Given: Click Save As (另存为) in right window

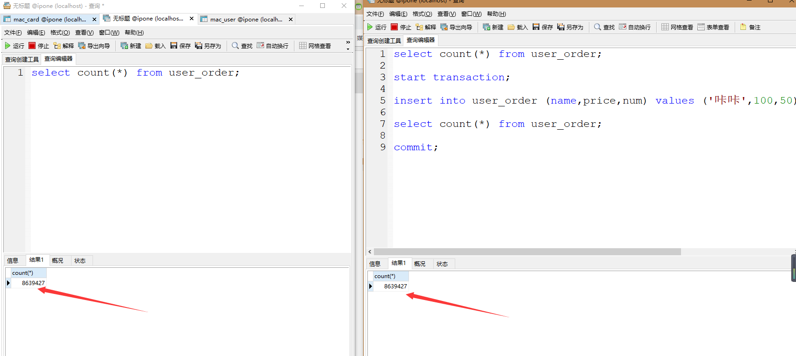Looking at the screenshot, I should click(x=570, y=27).
